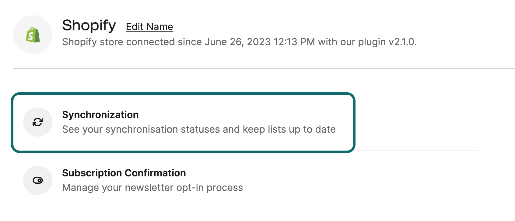This screenshot has height=221, width=515.
Task: Open the Subscription Confirmation heading
Action: (x=124, y=173)
